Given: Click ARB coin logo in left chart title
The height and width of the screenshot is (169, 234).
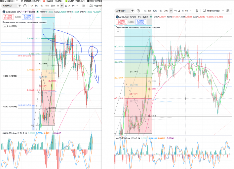Looking at the screenshot, I should point(4,12).
